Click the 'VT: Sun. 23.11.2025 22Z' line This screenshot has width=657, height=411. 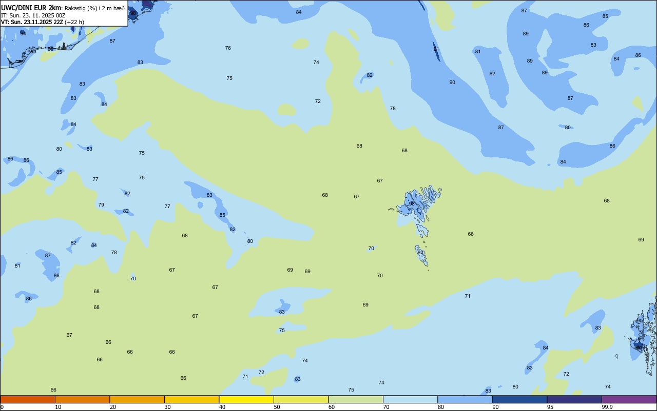pos(32,22)
